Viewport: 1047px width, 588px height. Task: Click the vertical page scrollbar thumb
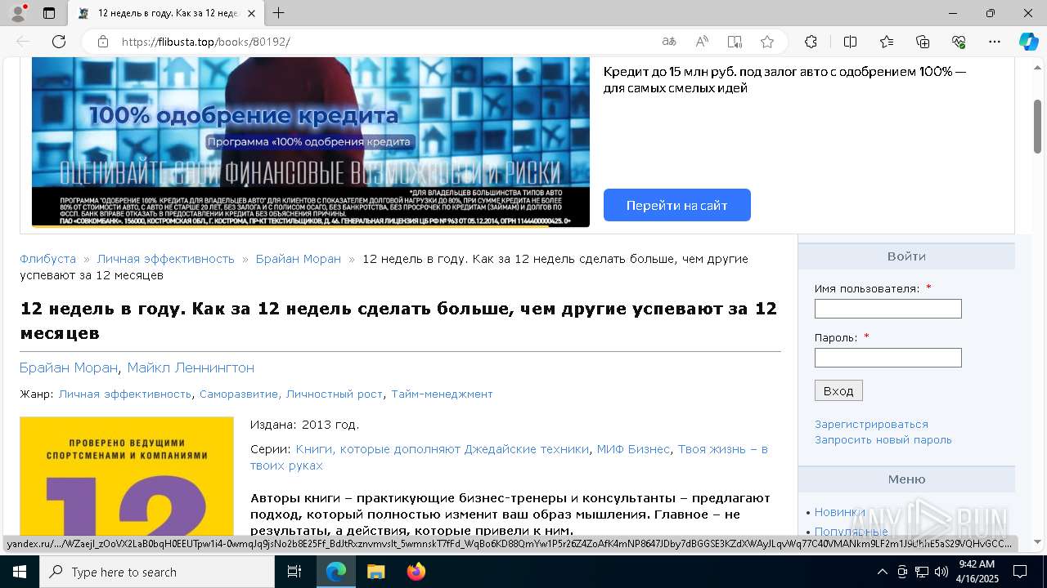pyautogui.click(x=1038, y=127)
